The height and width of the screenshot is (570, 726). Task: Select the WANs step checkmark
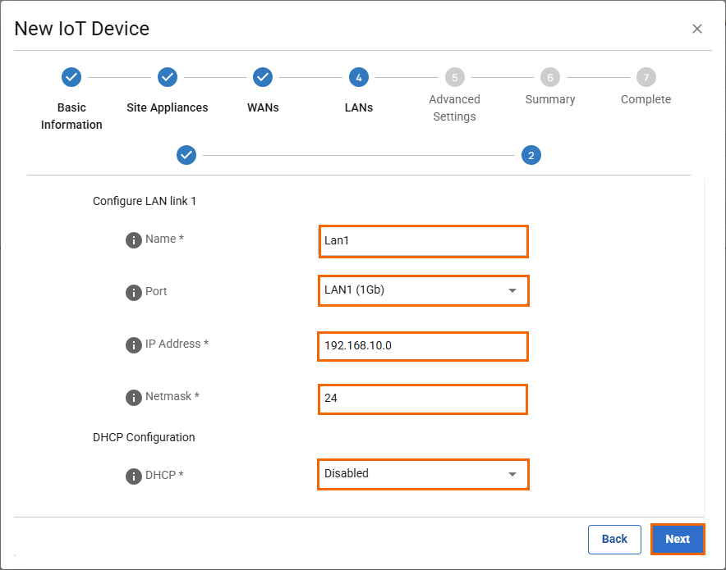(263, 77)
